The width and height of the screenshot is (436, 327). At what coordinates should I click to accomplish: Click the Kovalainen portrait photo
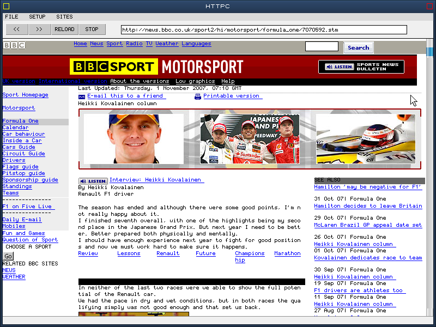(134, 139)
